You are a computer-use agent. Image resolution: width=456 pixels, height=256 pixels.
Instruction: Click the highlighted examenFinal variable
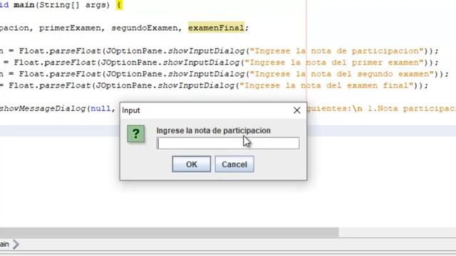pyautogui.click(x=216, y=28)
